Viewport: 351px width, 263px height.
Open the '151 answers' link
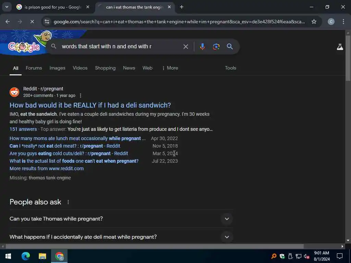[x=23, y=129]
